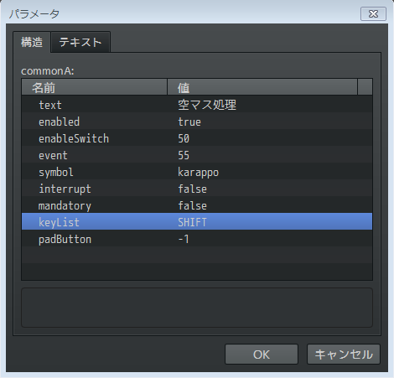The height and width of the screenshot is (378, 394).
Task: Select the highlighted keyList name cell
Action: click(95, 222)
